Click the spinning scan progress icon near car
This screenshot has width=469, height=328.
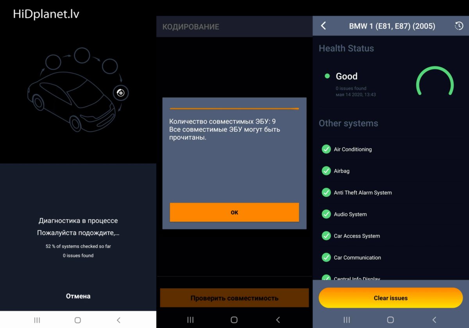pyautogui.click(x=121, y=93)
